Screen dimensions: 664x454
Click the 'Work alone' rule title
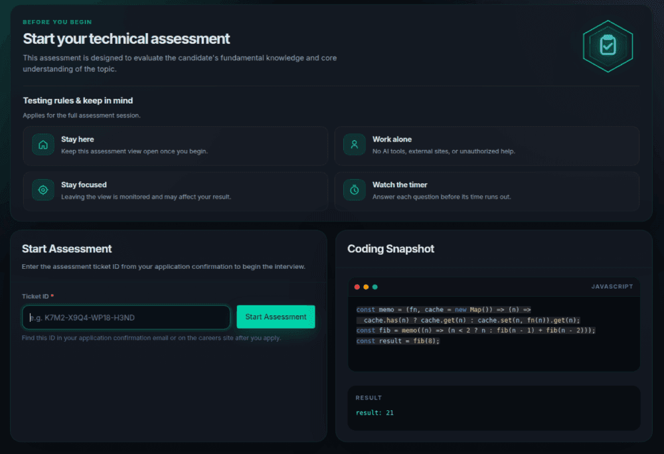pos(392,139)
